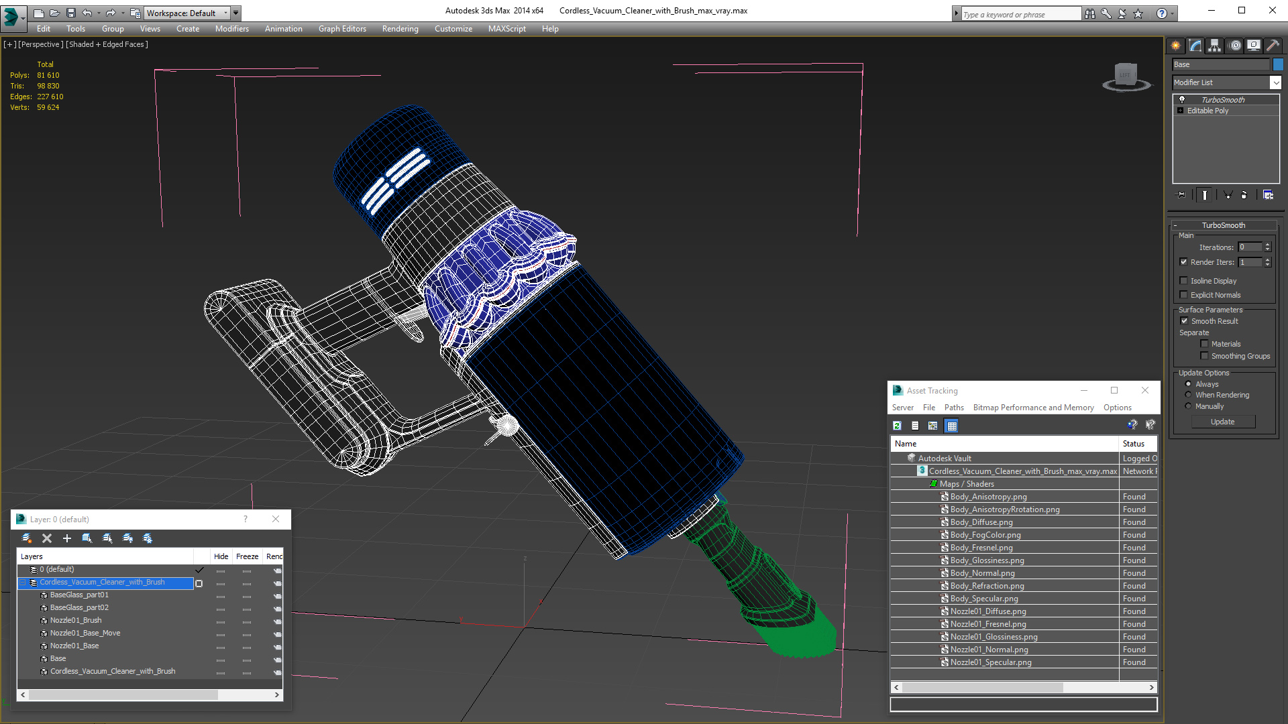The height and width of the screenshot is (724, 1288).
Task: Click the blue object color swatch
Action: (1278, 64)
